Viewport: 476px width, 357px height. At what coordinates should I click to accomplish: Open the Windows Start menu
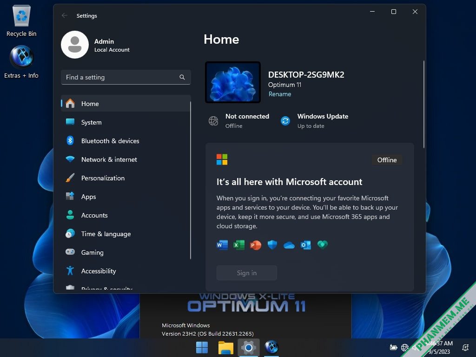[x=202, y=347]
